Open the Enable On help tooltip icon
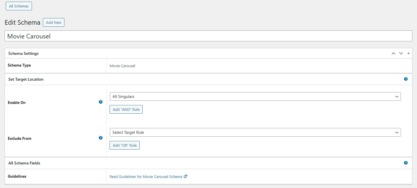This screenshot has height=188, width=417. (101, 102)
